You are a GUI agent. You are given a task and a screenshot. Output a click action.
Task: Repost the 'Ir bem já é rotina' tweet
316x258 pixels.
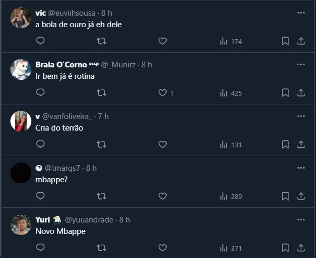[102, 93]
